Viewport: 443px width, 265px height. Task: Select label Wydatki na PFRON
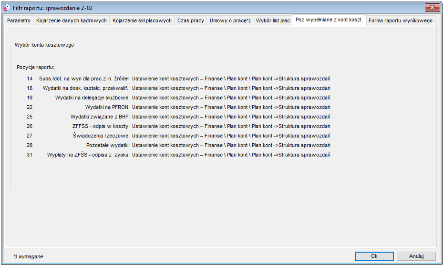[x=107, y=107]
